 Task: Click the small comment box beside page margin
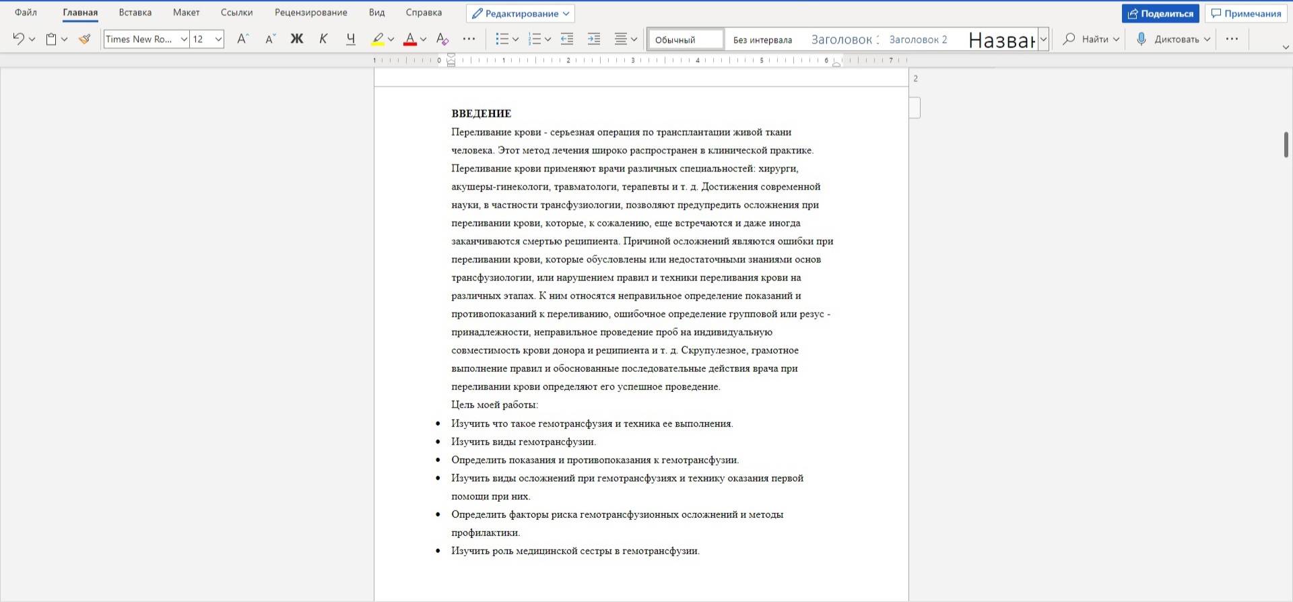click(915, 108)
